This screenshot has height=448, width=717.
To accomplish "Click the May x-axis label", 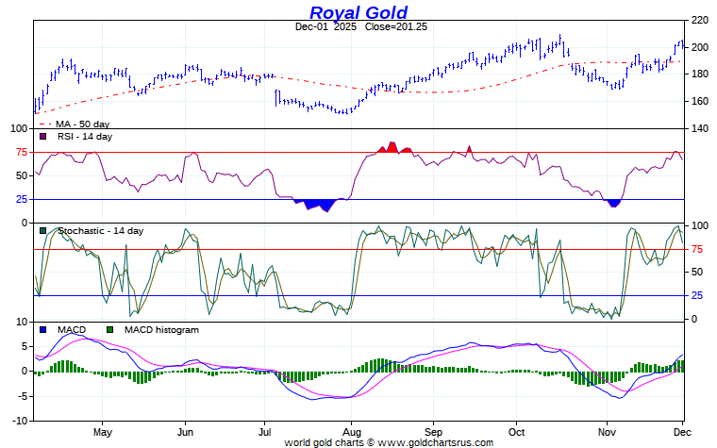I will click(103, 432).
